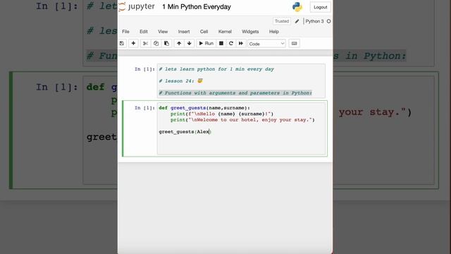Screen dimensions: 451x254
Task: Open the command palette keyboard icon
Action: [294, 44]
